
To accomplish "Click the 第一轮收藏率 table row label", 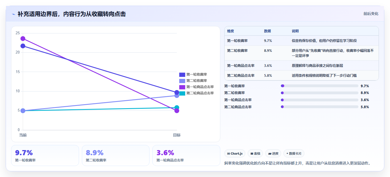I will click(x=237, y=41).
